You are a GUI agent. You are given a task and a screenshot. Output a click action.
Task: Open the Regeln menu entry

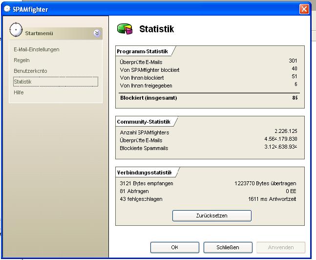21,60
